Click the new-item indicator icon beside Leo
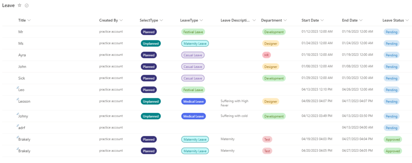The width and height of the screenshot is (412, 163). click(x=17, y=88)
